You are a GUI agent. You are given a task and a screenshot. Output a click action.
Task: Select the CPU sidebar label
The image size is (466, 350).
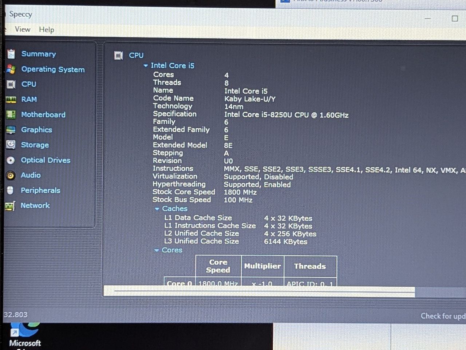29,84
